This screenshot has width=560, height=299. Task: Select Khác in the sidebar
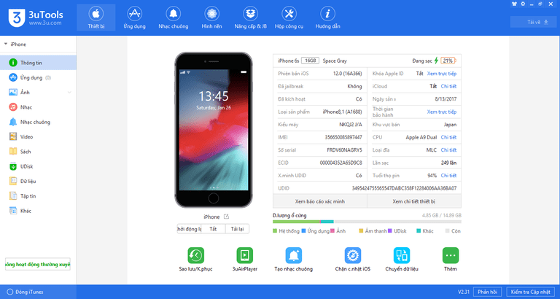38,211
